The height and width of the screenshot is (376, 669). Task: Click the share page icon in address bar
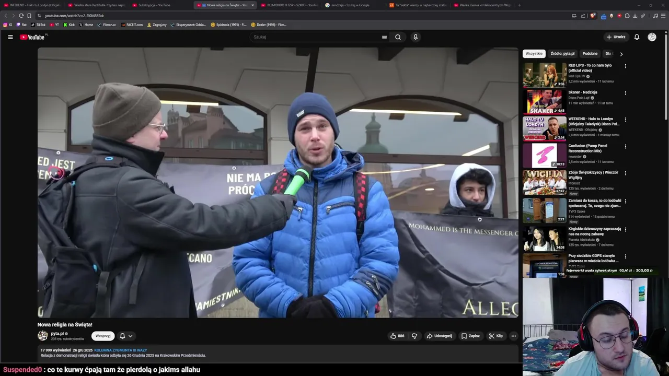583,16
